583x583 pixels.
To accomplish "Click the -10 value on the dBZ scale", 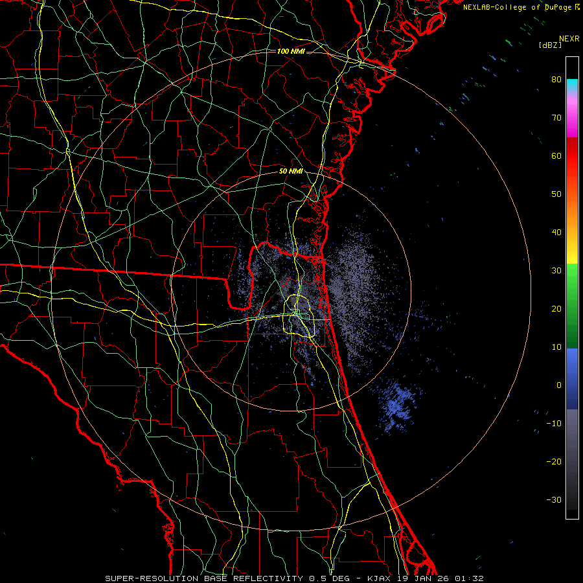I will [554, 424].
